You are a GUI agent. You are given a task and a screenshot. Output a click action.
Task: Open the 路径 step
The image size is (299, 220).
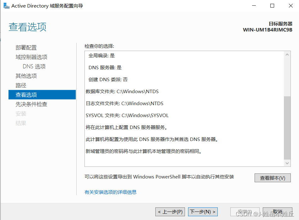pyautogui.click(x=21, y=85)
